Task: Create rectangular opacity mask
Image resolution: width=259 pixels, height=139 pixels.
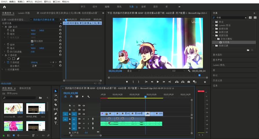Action: click(x=14, y=59)
